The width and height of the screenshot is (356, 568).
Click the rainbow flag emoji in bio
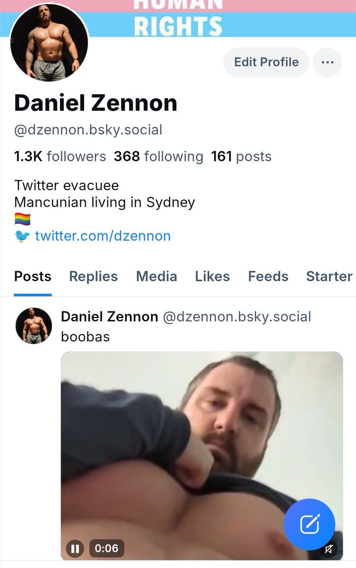[22, 219]
